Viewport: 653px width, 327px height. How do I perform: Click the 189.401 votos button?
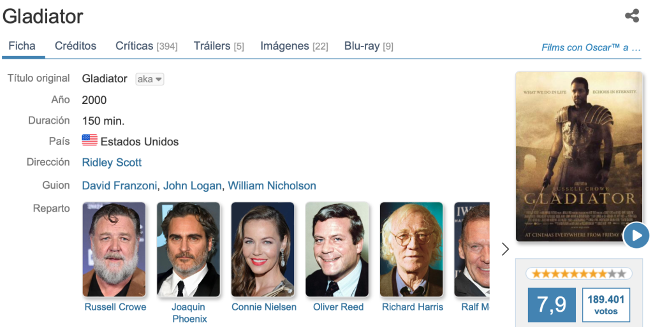tap(606, 305)
